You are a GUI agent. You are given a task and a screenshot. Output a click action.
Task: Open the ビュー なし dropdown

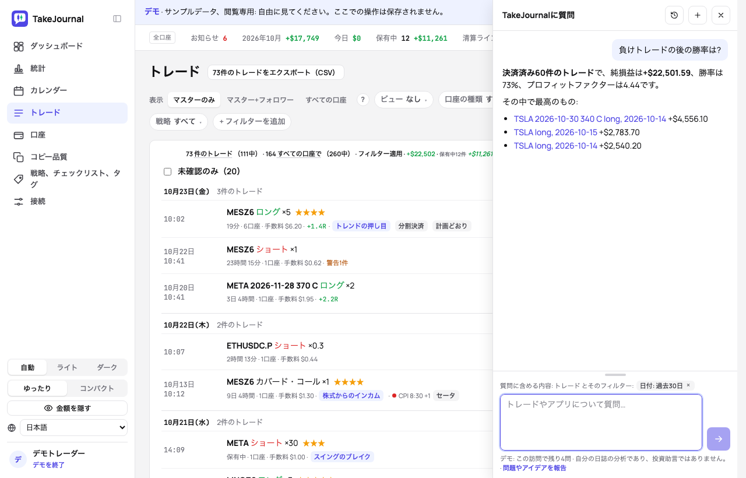[x=403, y=100]
